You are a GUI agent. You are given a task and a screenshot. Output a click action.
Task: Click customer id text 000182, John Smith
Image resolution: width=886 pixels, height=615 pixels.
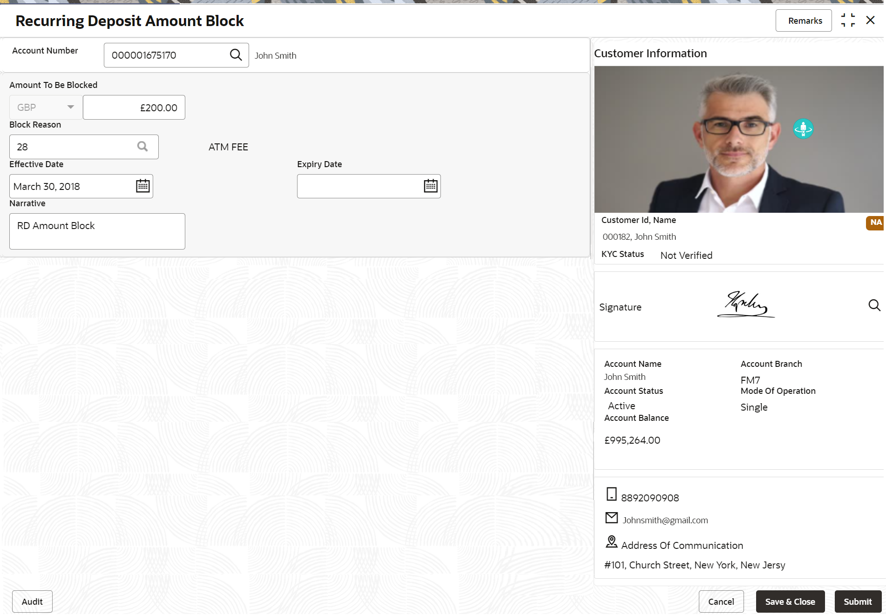[639, 237]
